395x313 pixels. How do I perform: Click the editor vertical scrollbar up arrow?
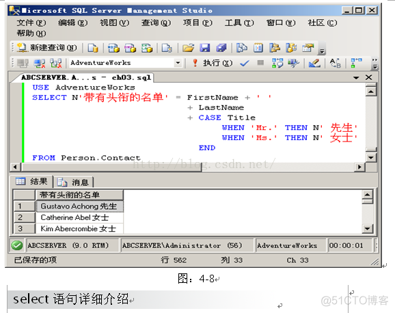pos(371,91)
